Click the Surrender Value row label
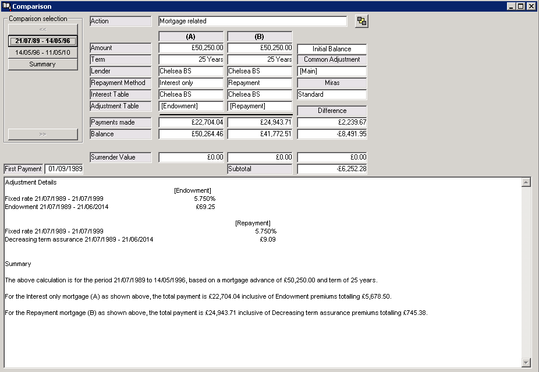This screenshot has height=372, width=539. 120,157
